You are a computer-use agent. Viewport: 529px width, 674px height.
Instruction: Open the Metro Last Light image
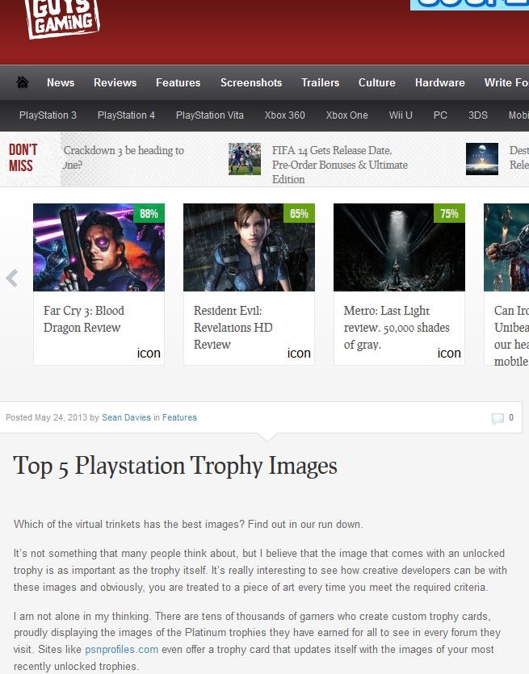coord(399,247)
